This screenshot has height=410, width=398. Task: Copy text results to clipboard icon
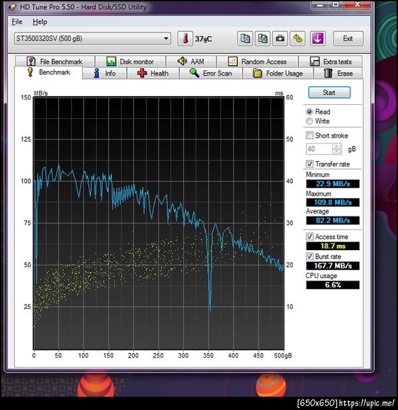coord(245,38)
